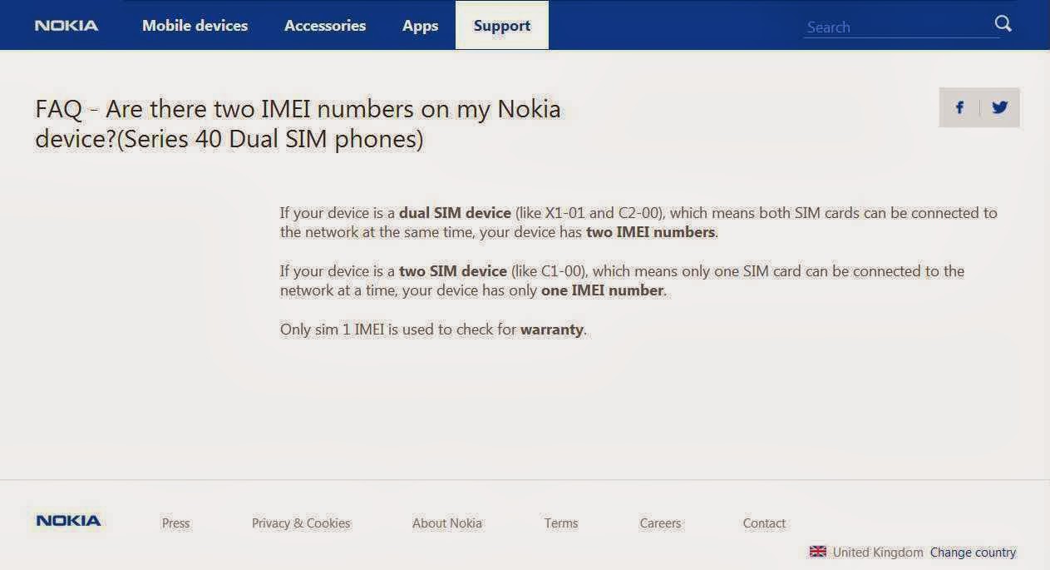1050x570 pixels.
Task: Open the Press page
Action: click(175, 523)
